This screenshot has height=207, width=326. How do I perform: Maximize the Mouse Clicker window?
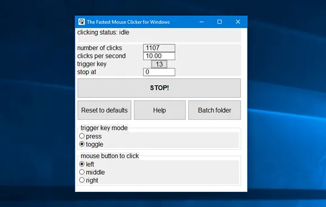(x=220, y=22)
